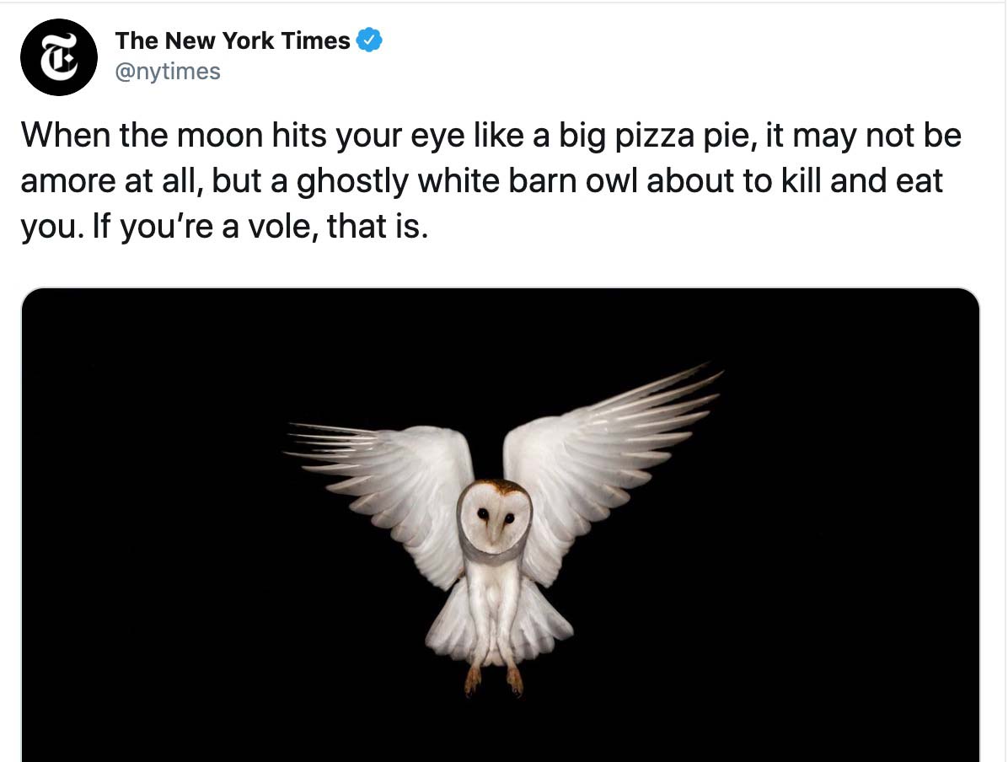This screenshot has width=1008, height=762.
Task: Click "When the moon" at tweet start
Action: (x=142, y=136)
